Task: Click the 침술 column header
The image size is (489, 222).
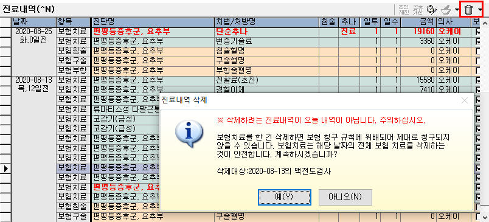Action: point(328,22)
